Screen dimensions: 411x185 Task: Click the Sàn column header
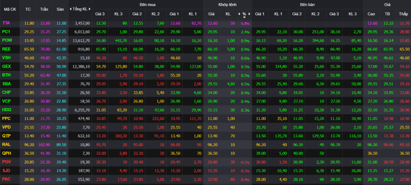(x=60, y=9)
